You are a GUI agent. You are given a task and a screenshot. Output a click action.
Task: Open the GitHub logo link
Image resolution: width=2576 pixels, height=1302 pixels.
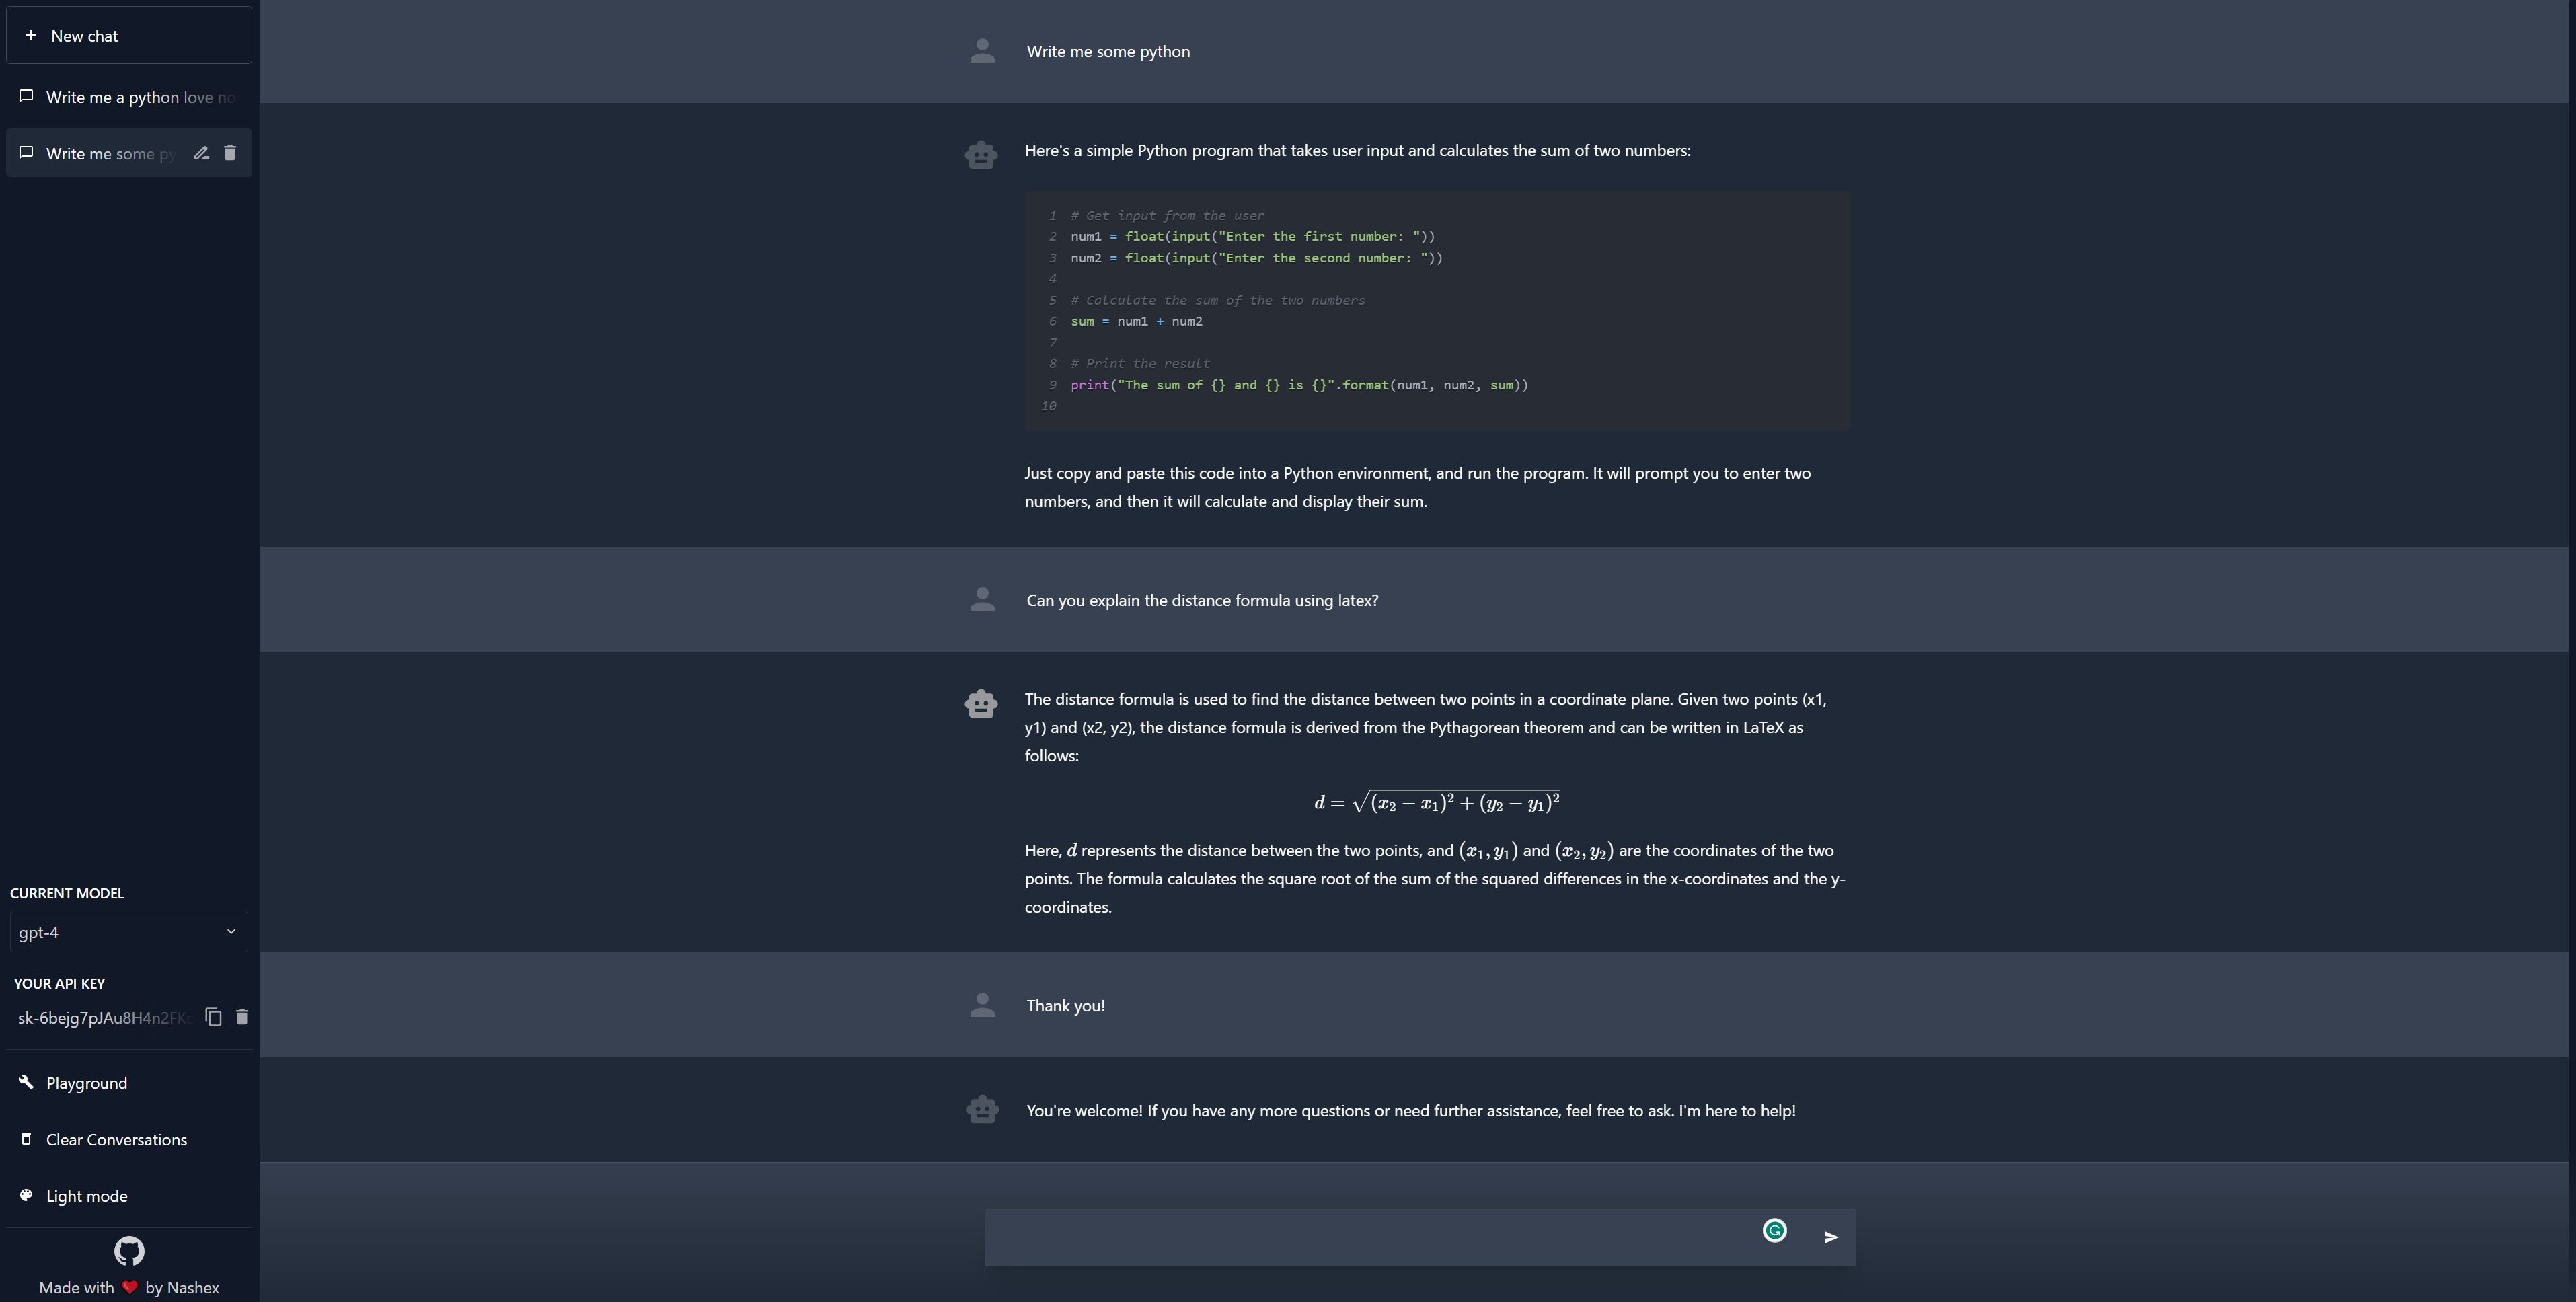click(129, 1251)
